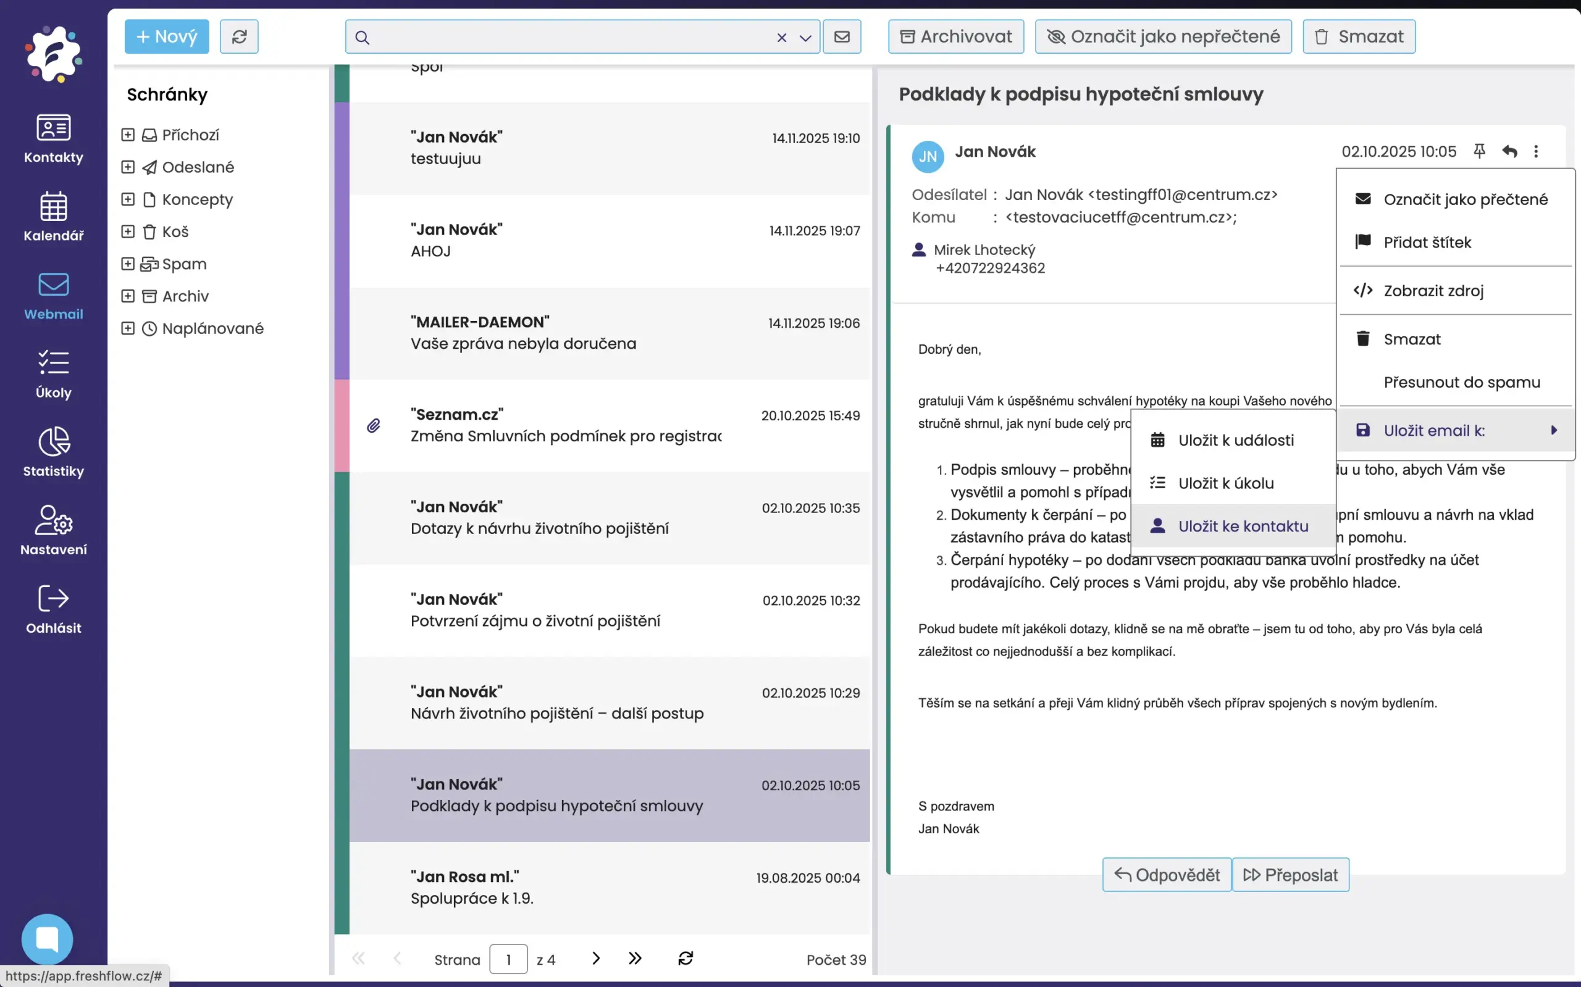Select Uložit ke kontaktu menu entry
Viewport: 1581px width, 987px height.
(x=1243, y=526)
